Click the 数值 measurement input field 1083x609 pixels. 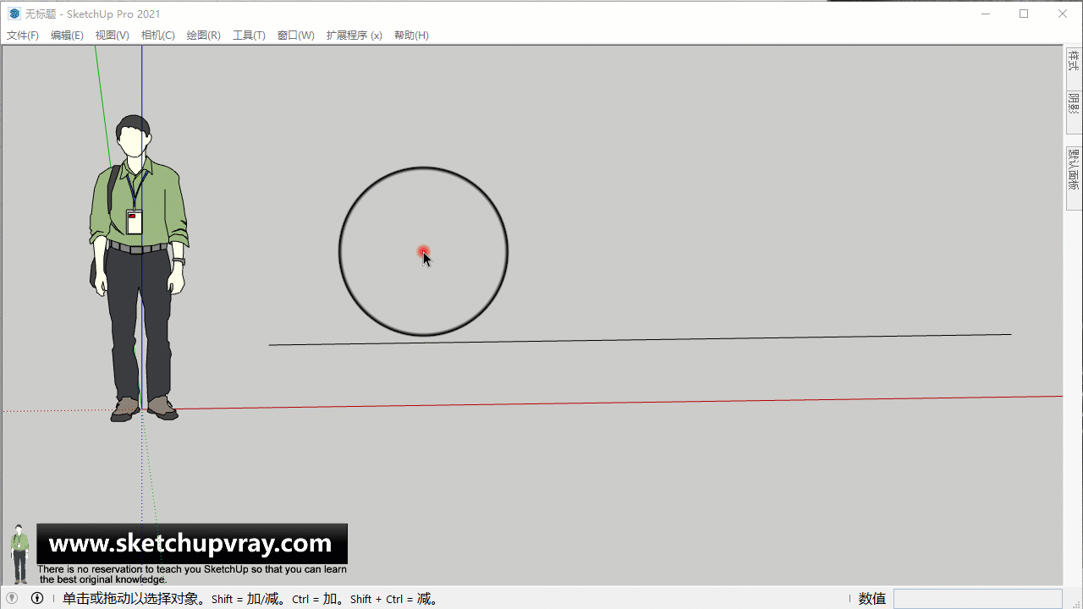click(979, 598)
